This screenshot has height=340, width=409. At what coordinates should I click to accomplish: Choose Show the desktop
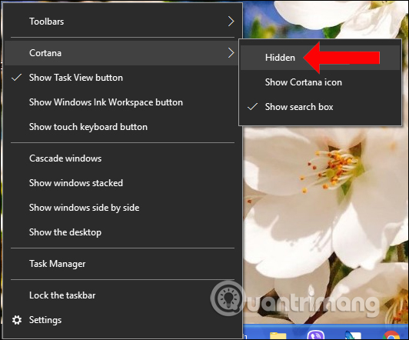tap(122, 232)
